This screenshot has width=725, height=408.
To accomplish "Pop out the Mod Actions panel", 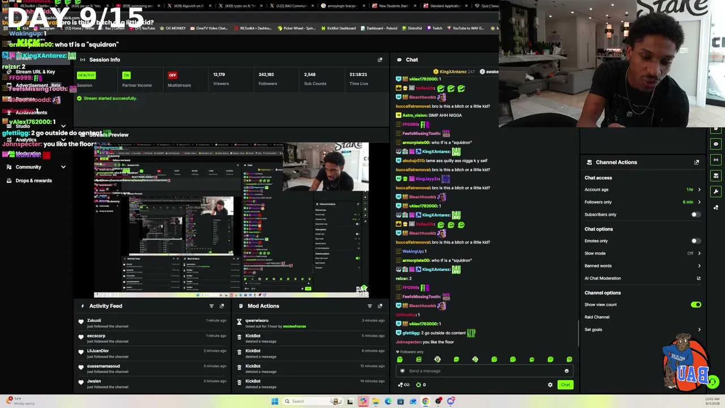I will point(380,306).
